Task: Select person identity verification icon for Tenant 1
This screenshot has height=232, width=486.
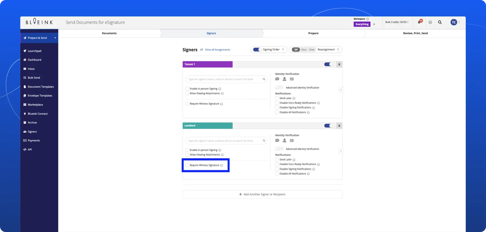Action: (x=284, y=79)
